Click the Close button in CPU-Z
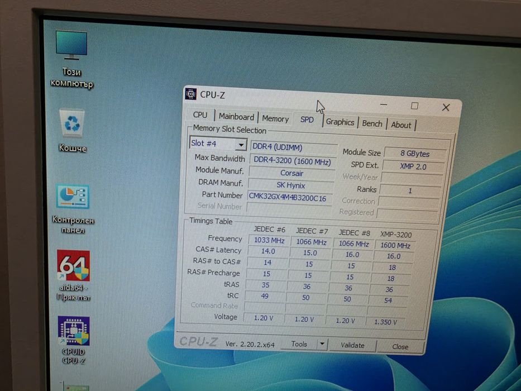521x391 pixels. tap(400, 347)
